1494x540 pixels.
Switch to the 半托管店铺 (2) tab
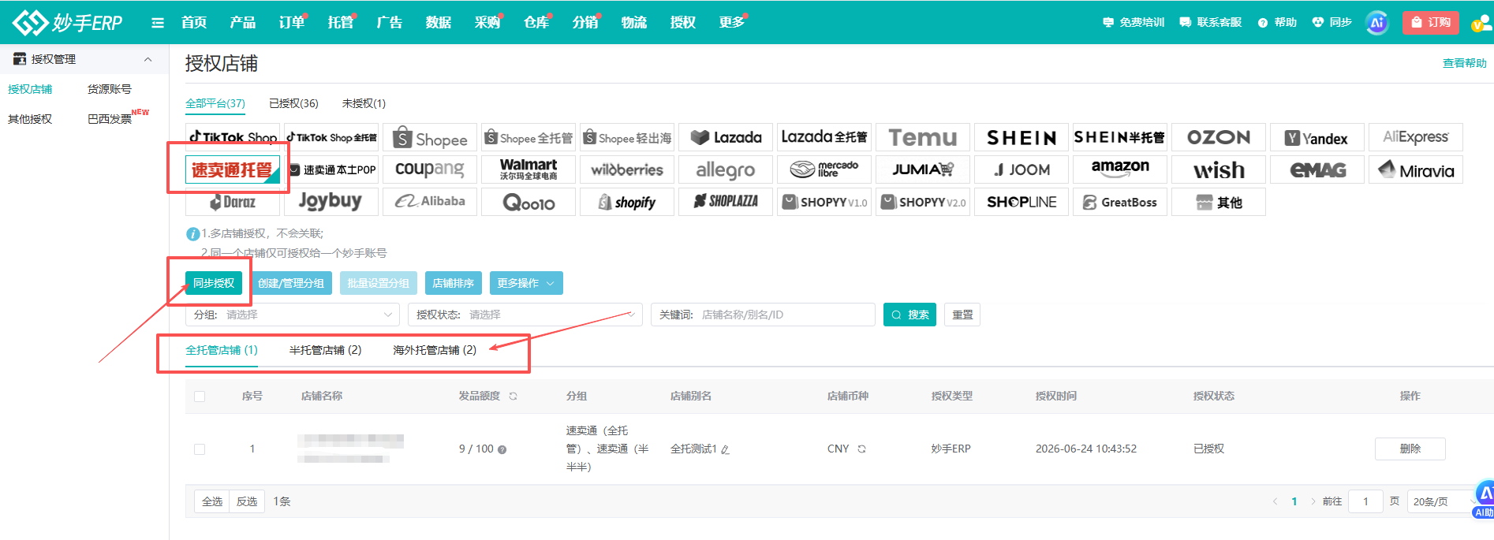click(325, 350)
